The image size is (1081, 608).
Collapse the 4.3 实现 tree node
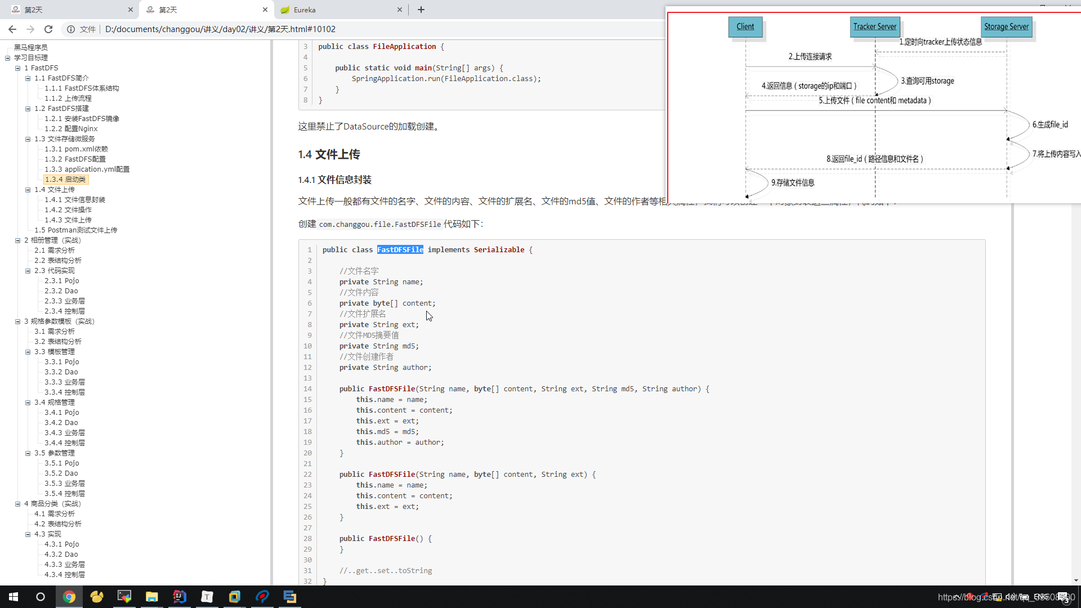(28, 534)
